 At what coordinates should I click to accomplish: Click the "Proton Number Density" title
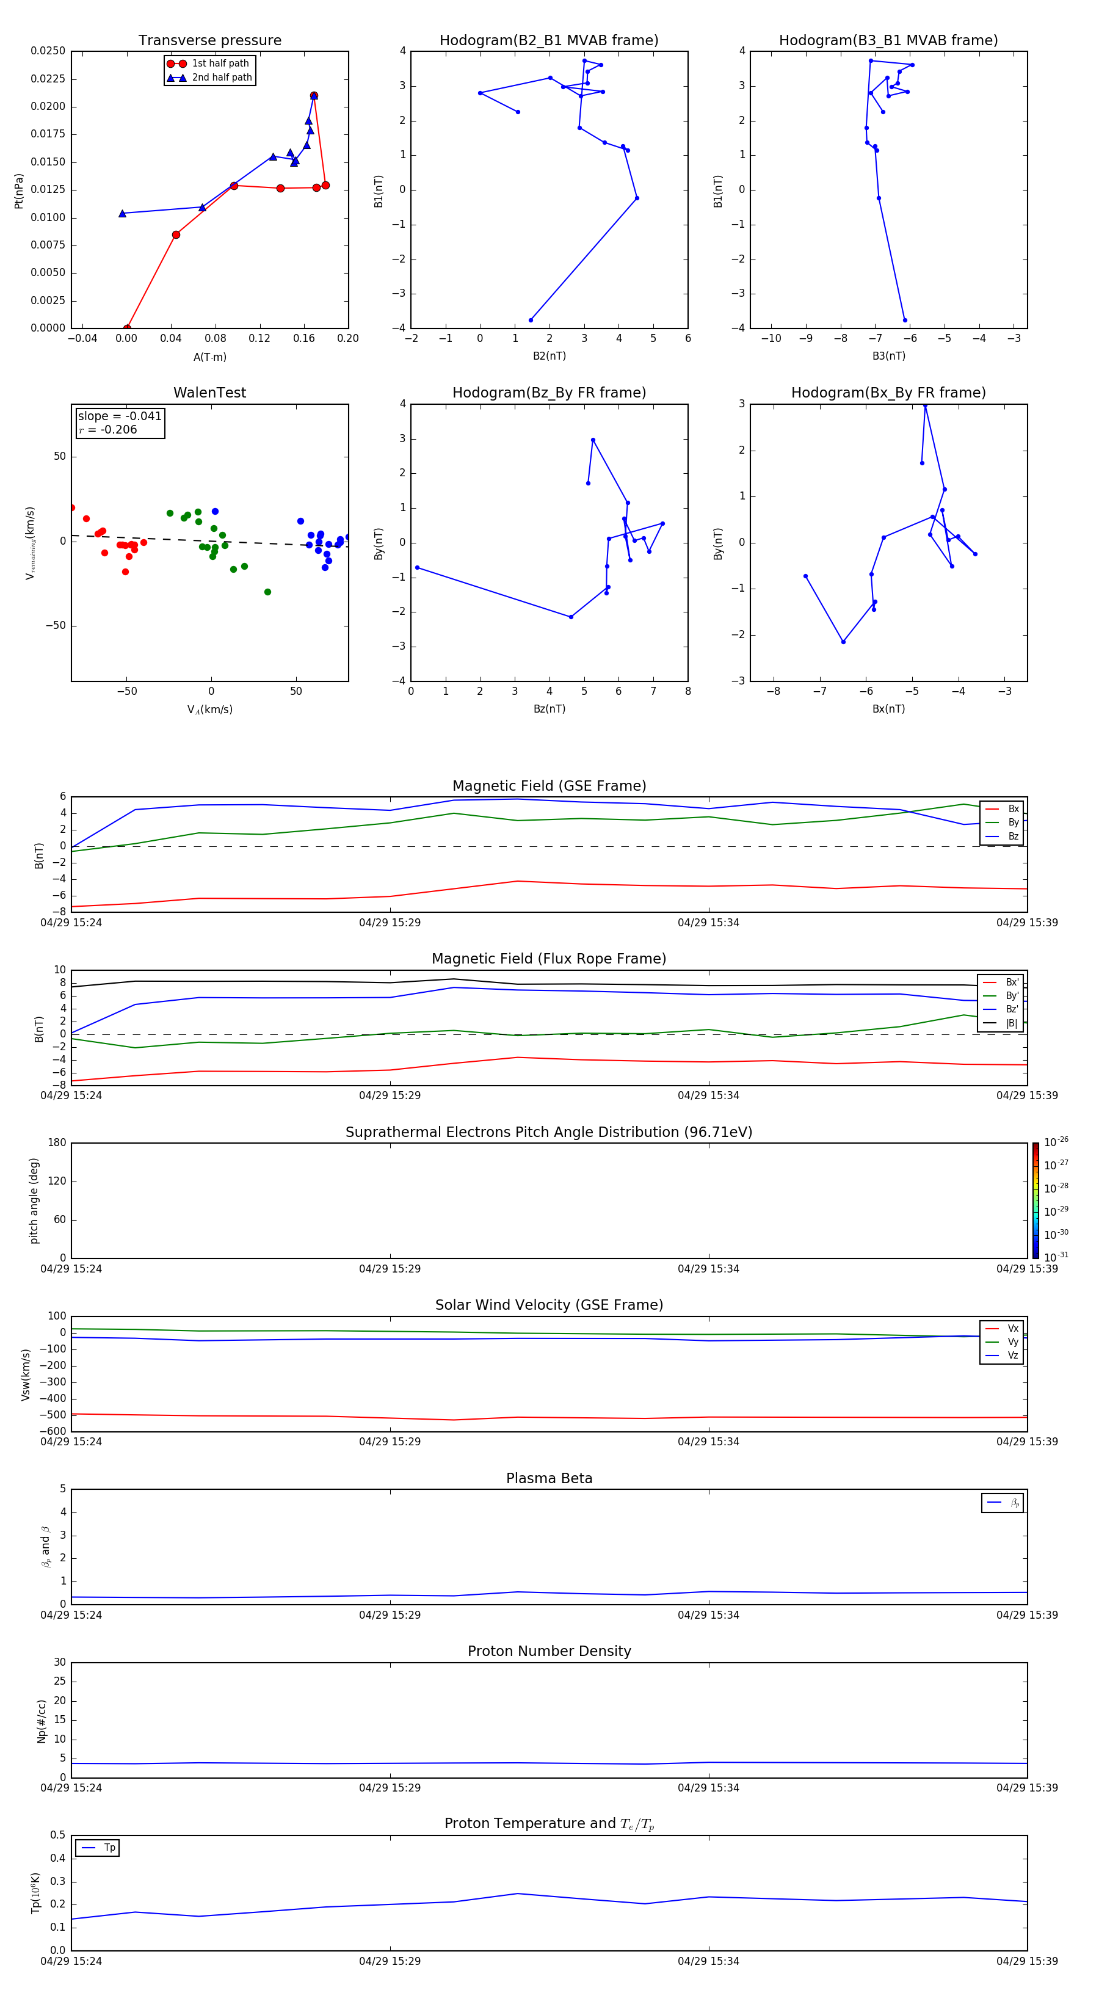pos(549,1651)
